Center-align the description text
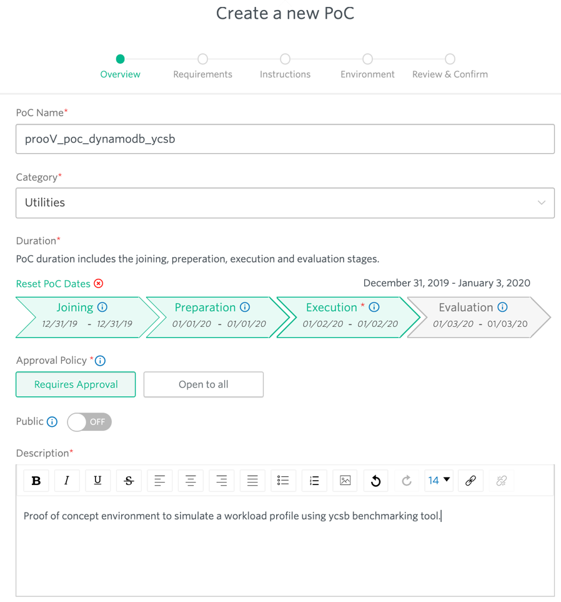The height and width of the screenshot is (602, 561). [x=191, y=480]
